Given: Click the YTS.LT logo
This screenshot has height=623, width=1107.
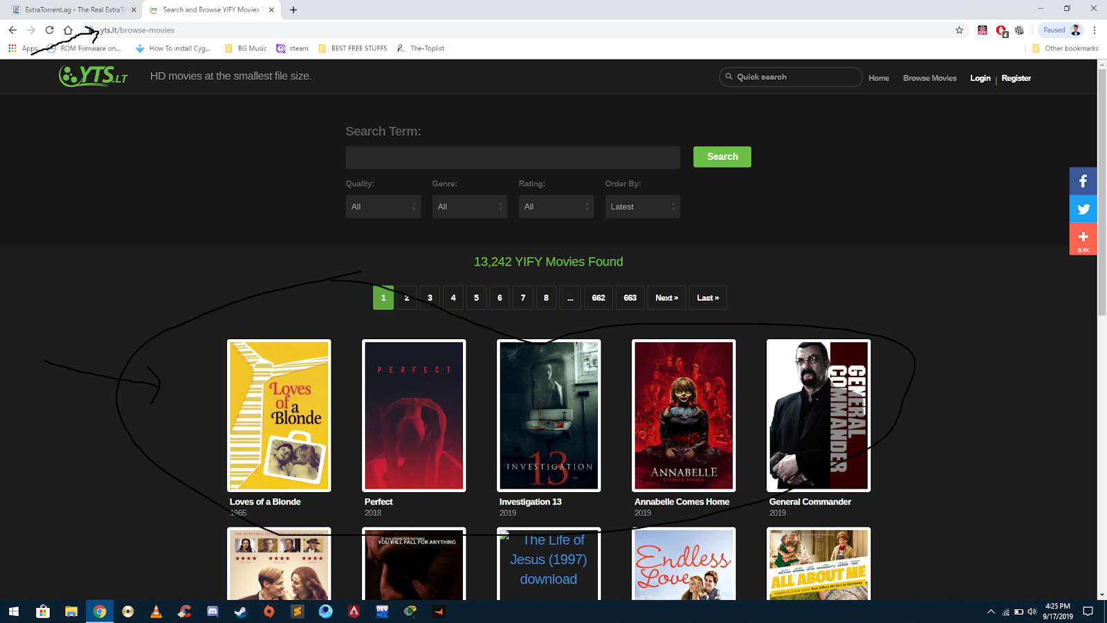Looking at the screenshot, I should 92,76.
